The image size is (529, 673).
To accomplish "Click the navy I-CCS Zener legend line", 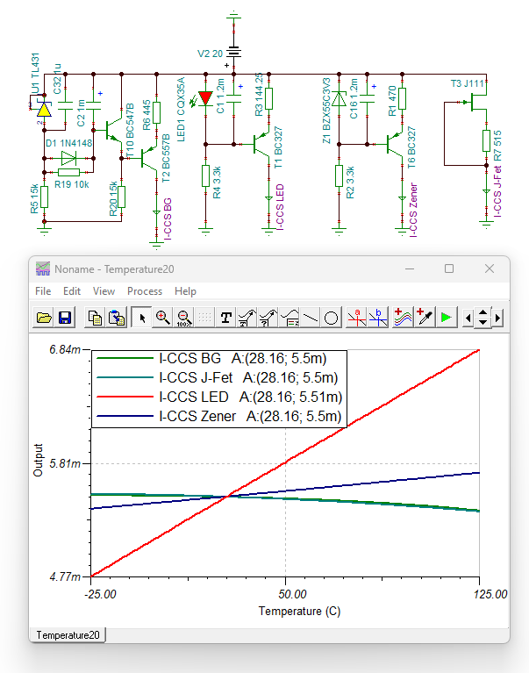I will point(125,416).
